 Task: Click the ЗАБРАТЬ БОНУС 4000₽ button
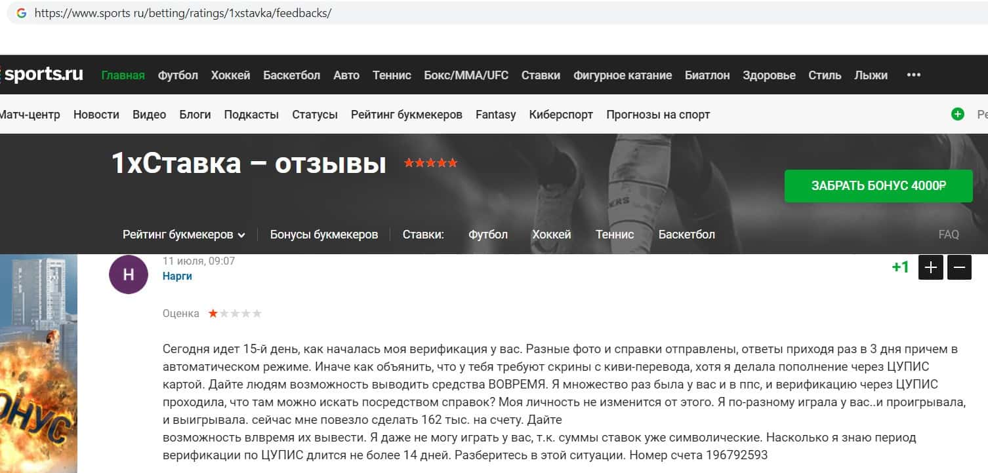coord(878,185)
